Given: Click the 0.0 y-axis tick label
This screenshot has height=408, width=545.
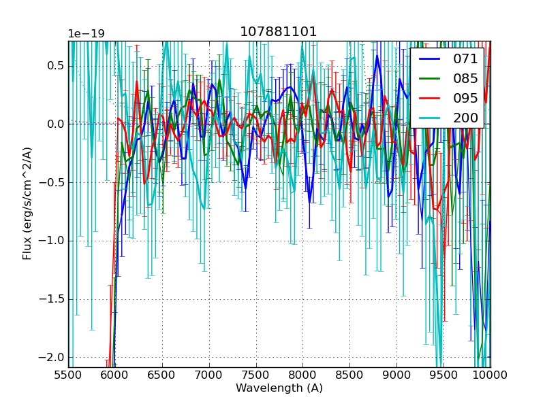Looking at the screenshot, I should pos(54,124).
